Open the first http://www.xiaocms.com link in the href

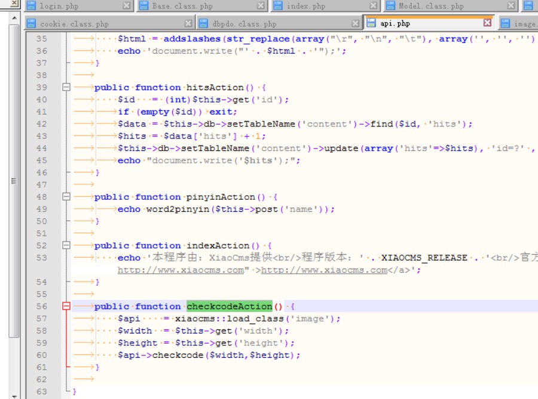click(x=181, y=270)
